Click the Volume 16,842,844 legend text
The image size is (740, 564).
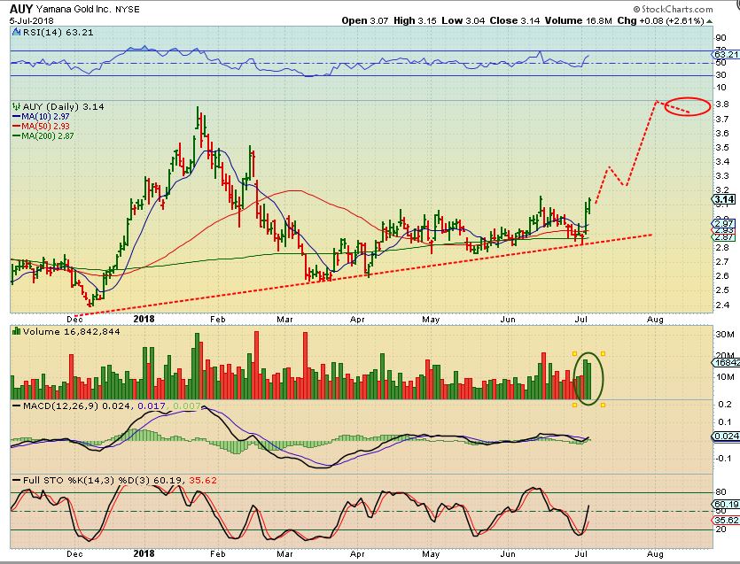[71, 331]
